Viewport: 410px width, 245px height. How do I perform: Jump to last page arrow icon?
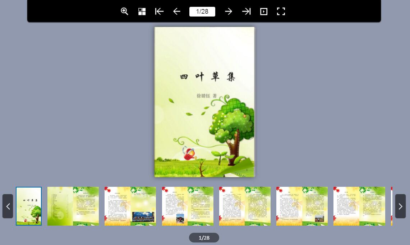[246, 11]
